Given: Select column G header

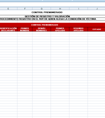Looking at the screenshot, I should [41, 9].
